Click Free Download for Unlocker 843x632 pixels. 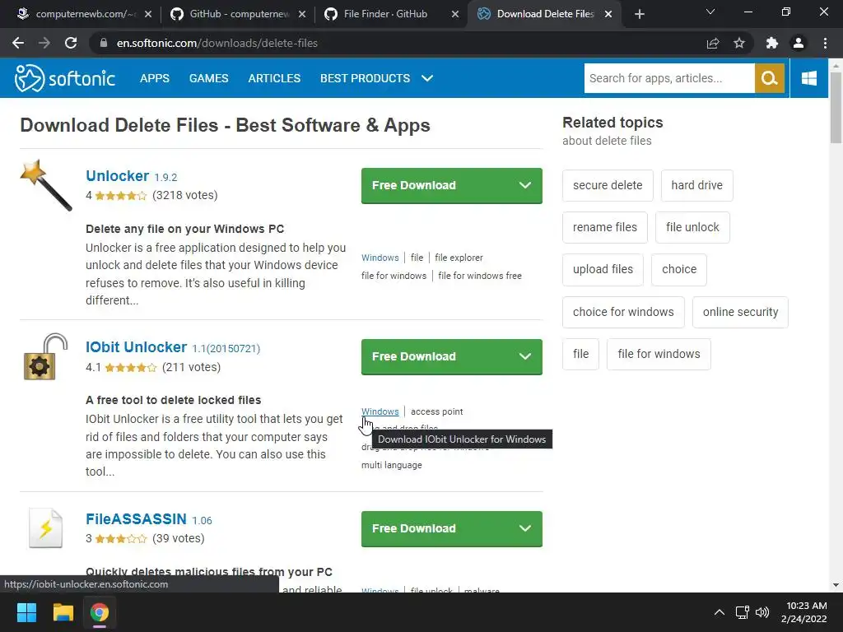click(x=413, y=185)
